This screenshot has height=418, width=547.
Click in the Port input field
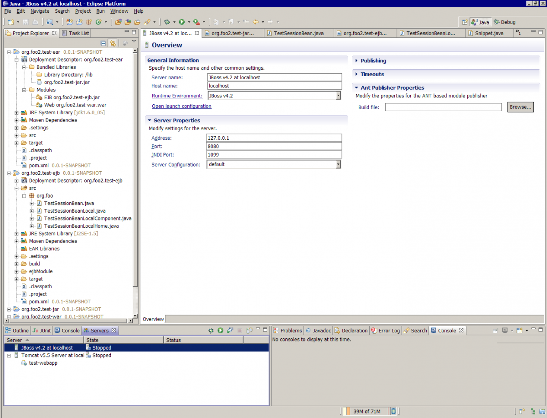[273, 146]
